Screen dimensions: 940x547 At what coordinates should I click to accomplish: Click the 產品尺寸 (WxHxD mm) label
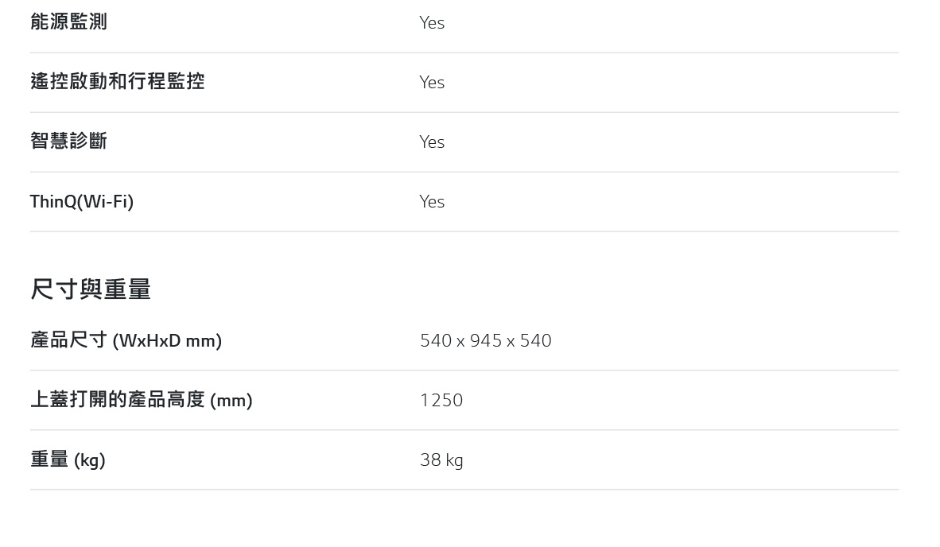126,340
